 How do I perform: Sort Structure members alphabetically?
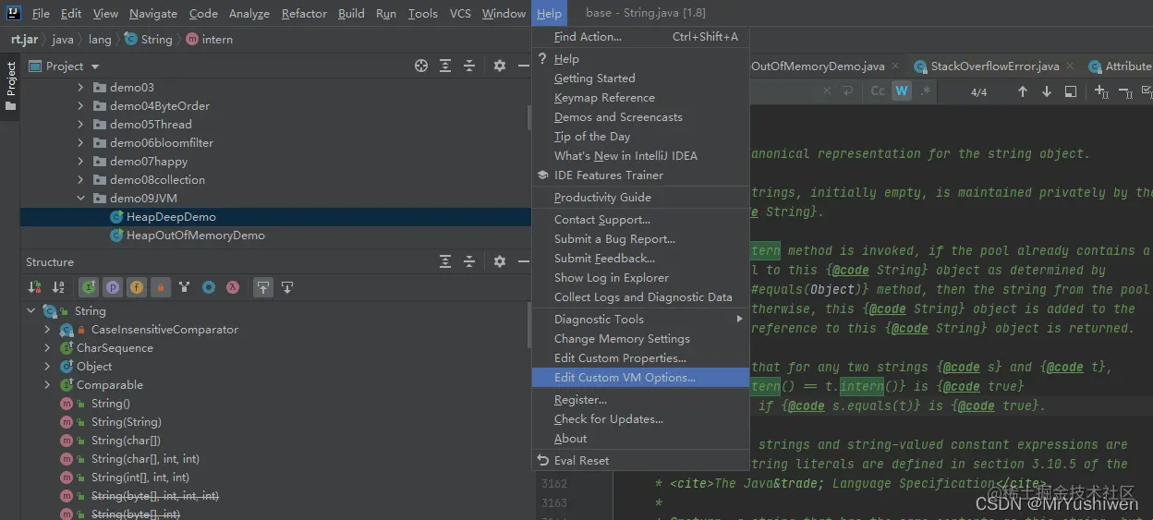click(58, 287)
